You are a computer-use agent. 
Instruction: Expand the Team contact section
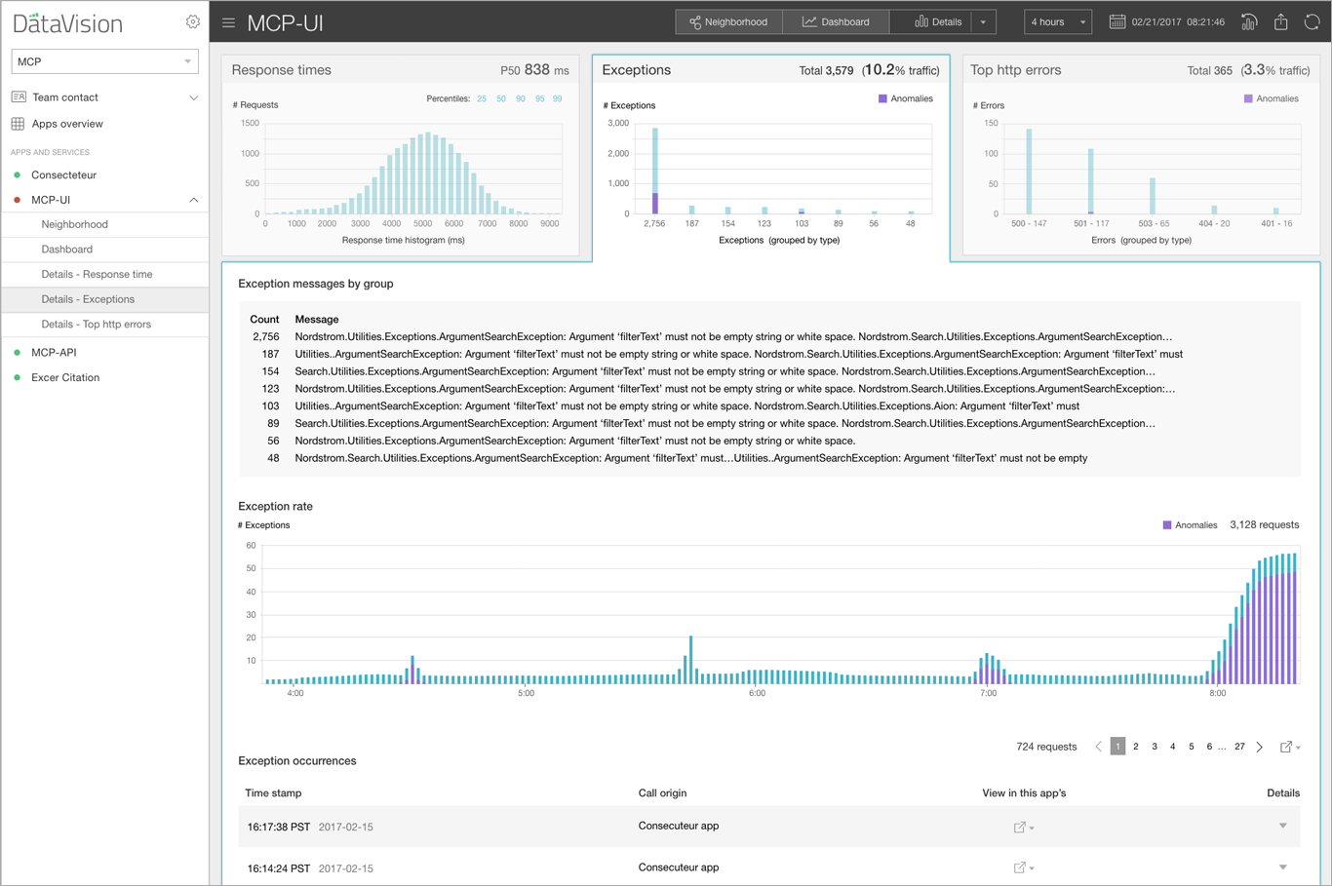coord(193,97)
